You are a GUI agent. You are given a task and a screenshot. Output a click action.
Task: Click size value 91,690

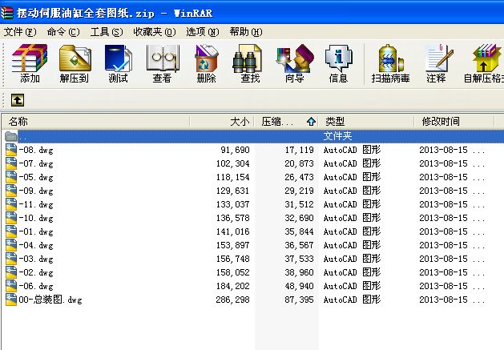[x=235, y=150]
